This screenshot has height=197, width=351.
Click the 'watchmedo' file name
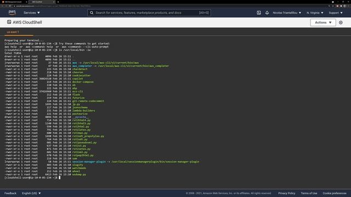(x=79, y=168)
